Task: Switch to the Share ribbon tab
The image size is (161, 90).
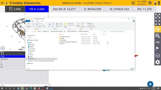Action: click(37, 21)
